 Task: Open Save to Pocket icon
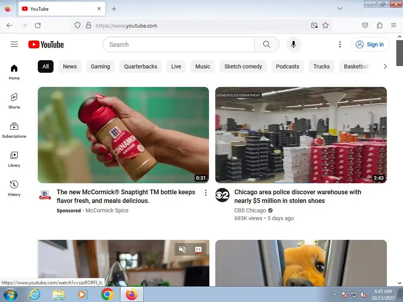pyautogui.click(x=365, y=25)
